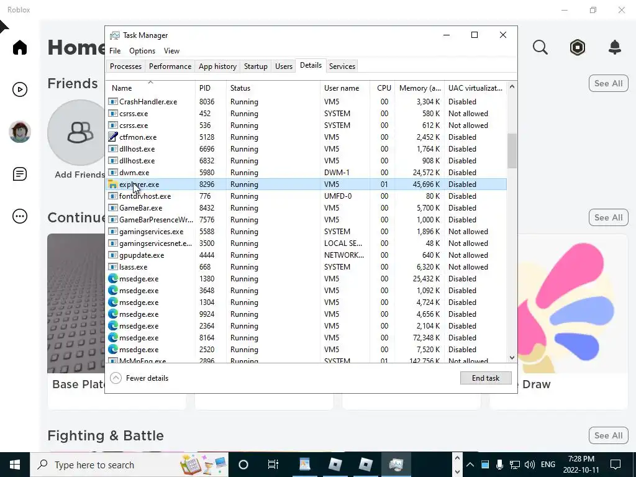Click ENG language indicator in tray
The height and width of the screenshot is (477, 636).
point(548,465)
